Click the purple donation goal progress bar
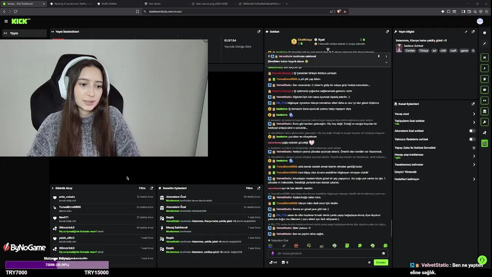 coord(57,265)
